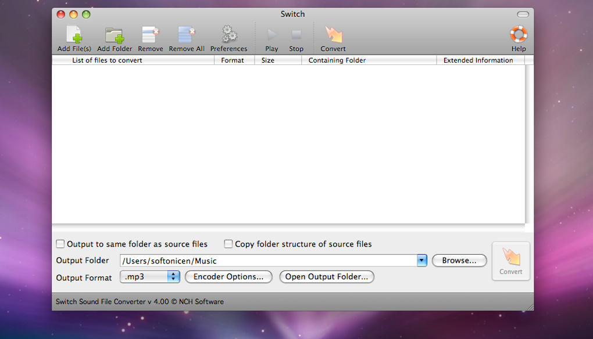
Task: Click the Output Folder path field
Action: (x=269, y=261)
